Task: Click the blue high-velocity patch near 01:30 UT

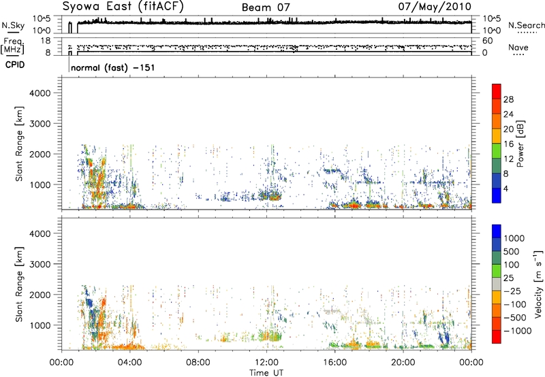Action: point(89,304)
